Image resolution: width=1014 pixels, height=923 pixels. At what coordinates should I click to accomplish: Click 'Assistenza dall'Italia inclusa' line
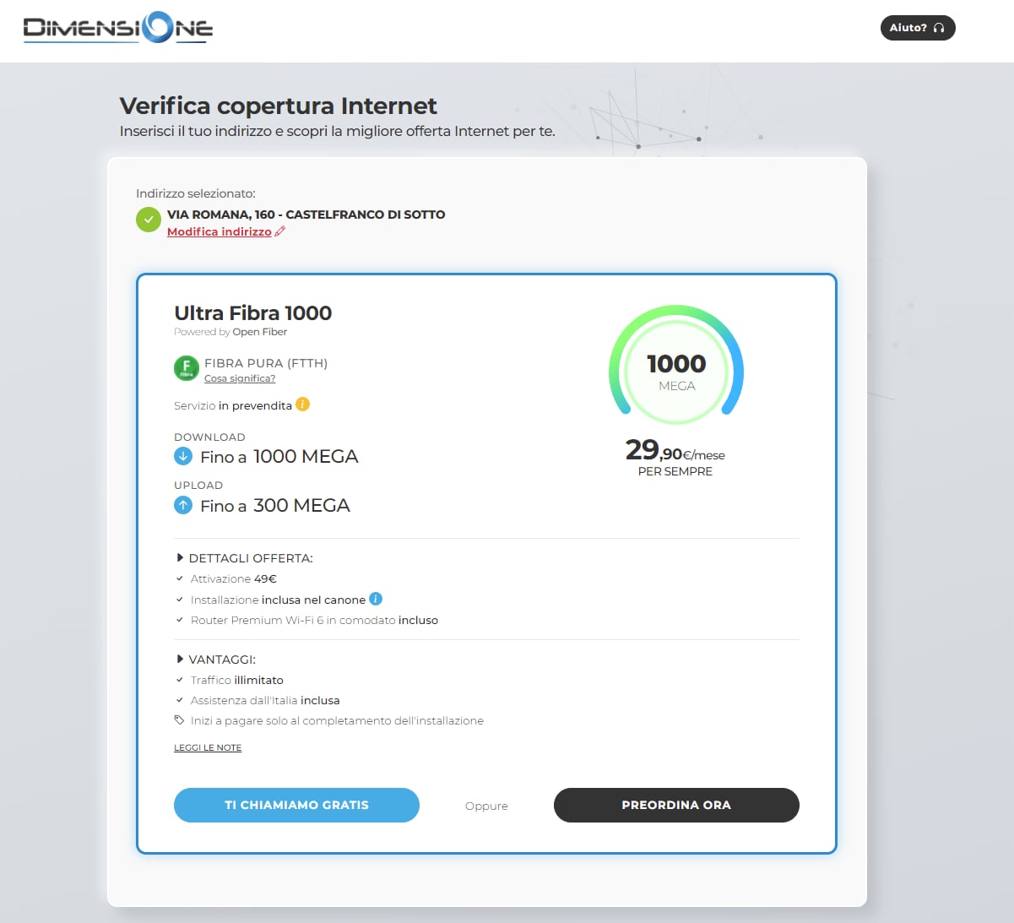[x=265, y=700]
